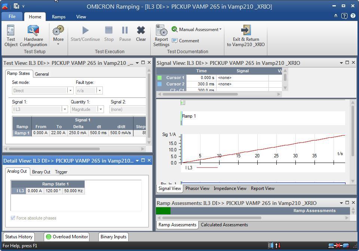Open the File menu
Image resolution: width=359 pixels, height=251 pixels.
point(12,16)
